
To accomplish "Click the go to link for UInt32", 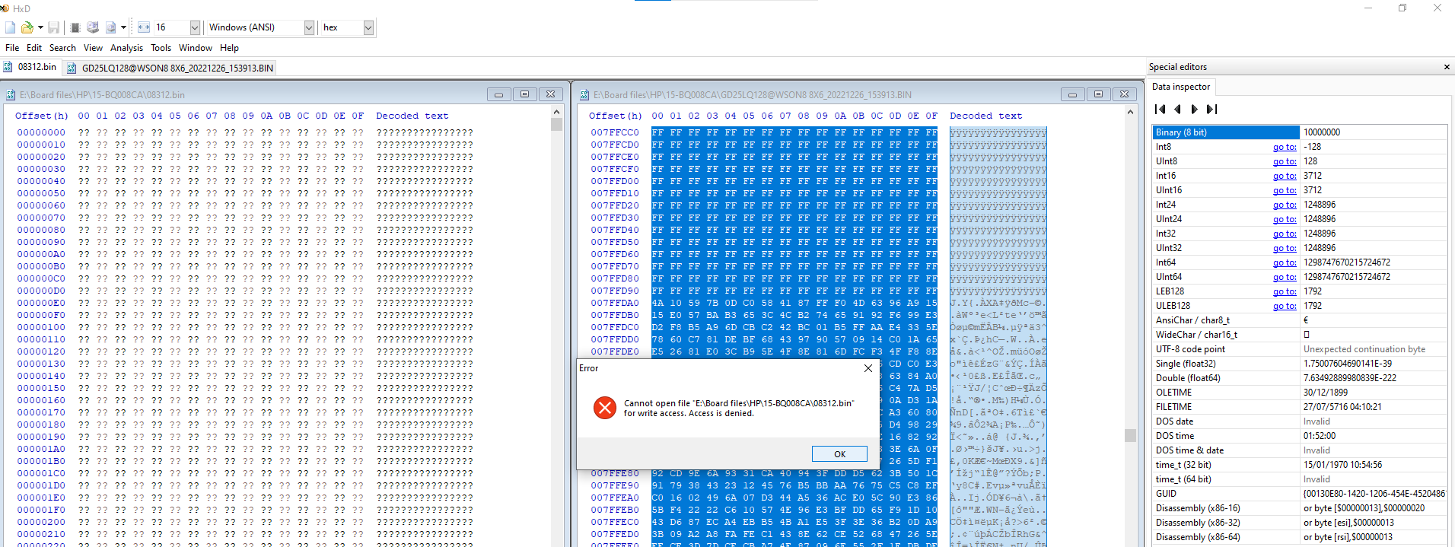I will tap(1285, 248).
